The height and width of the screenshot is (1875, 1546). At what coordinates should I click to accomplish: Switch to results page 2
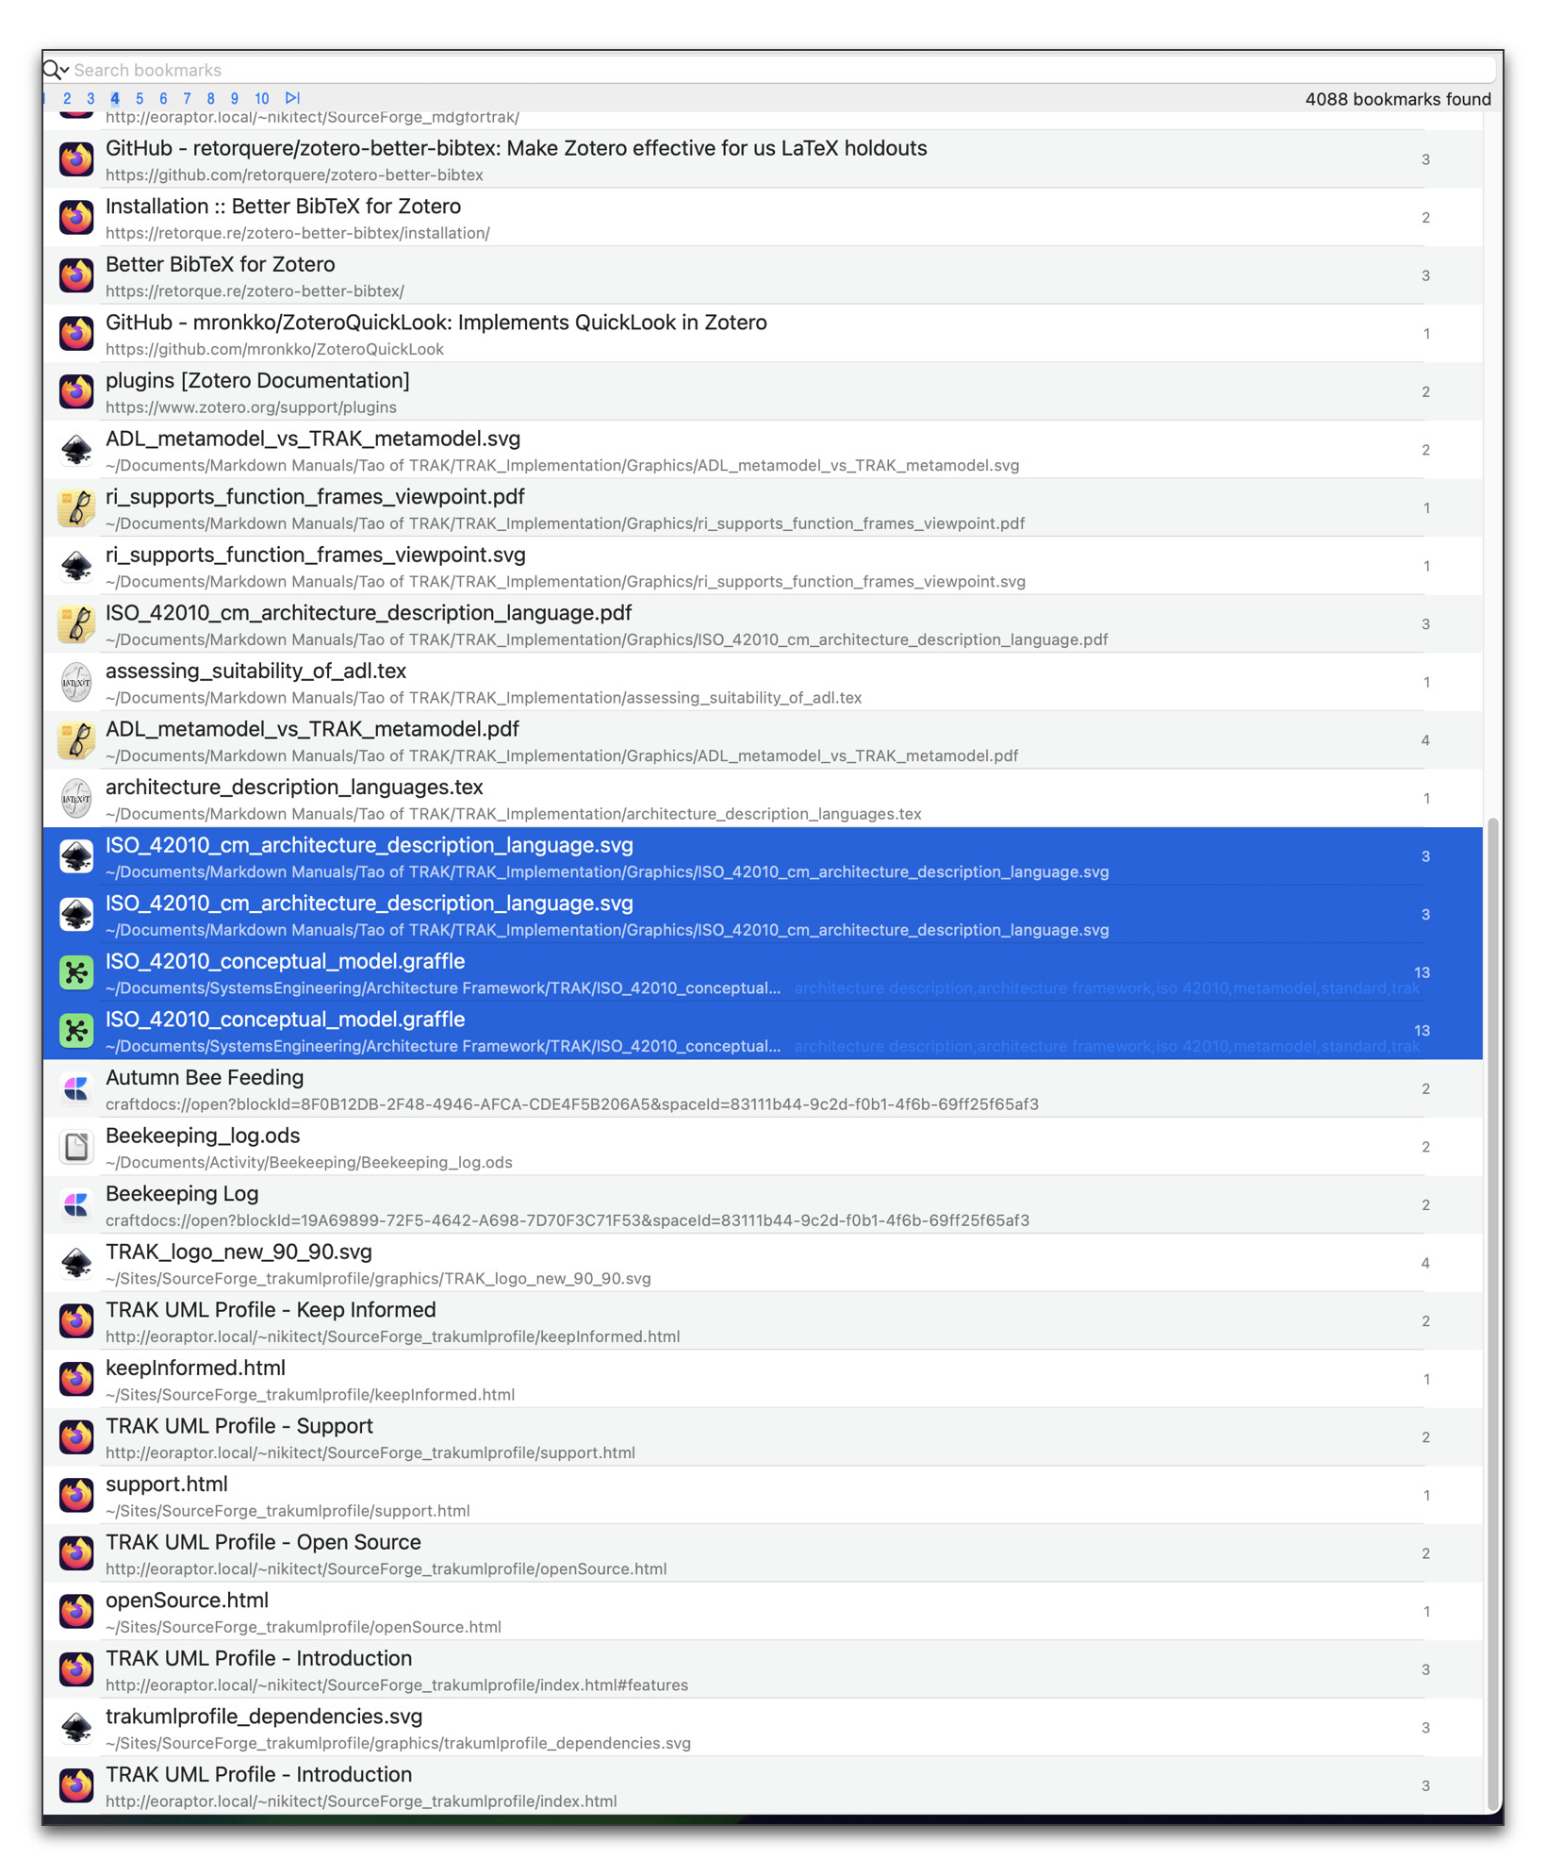coord(67,99)
